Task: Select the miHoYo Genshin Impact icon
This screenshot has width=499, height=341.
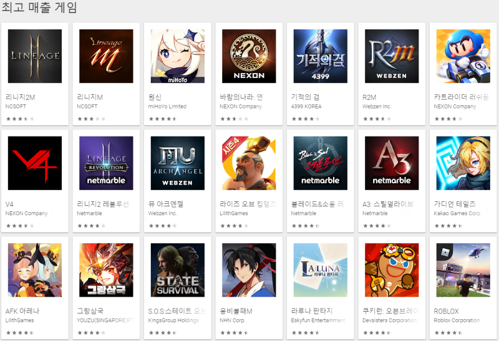Action: 178,56
